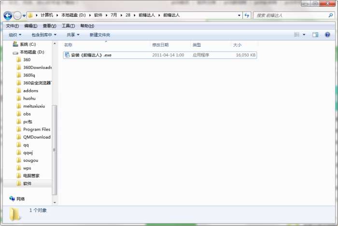Select the 电脑管家 folder
The width and height of the screenshot is (338, 226).
click(x=31, y=176)
